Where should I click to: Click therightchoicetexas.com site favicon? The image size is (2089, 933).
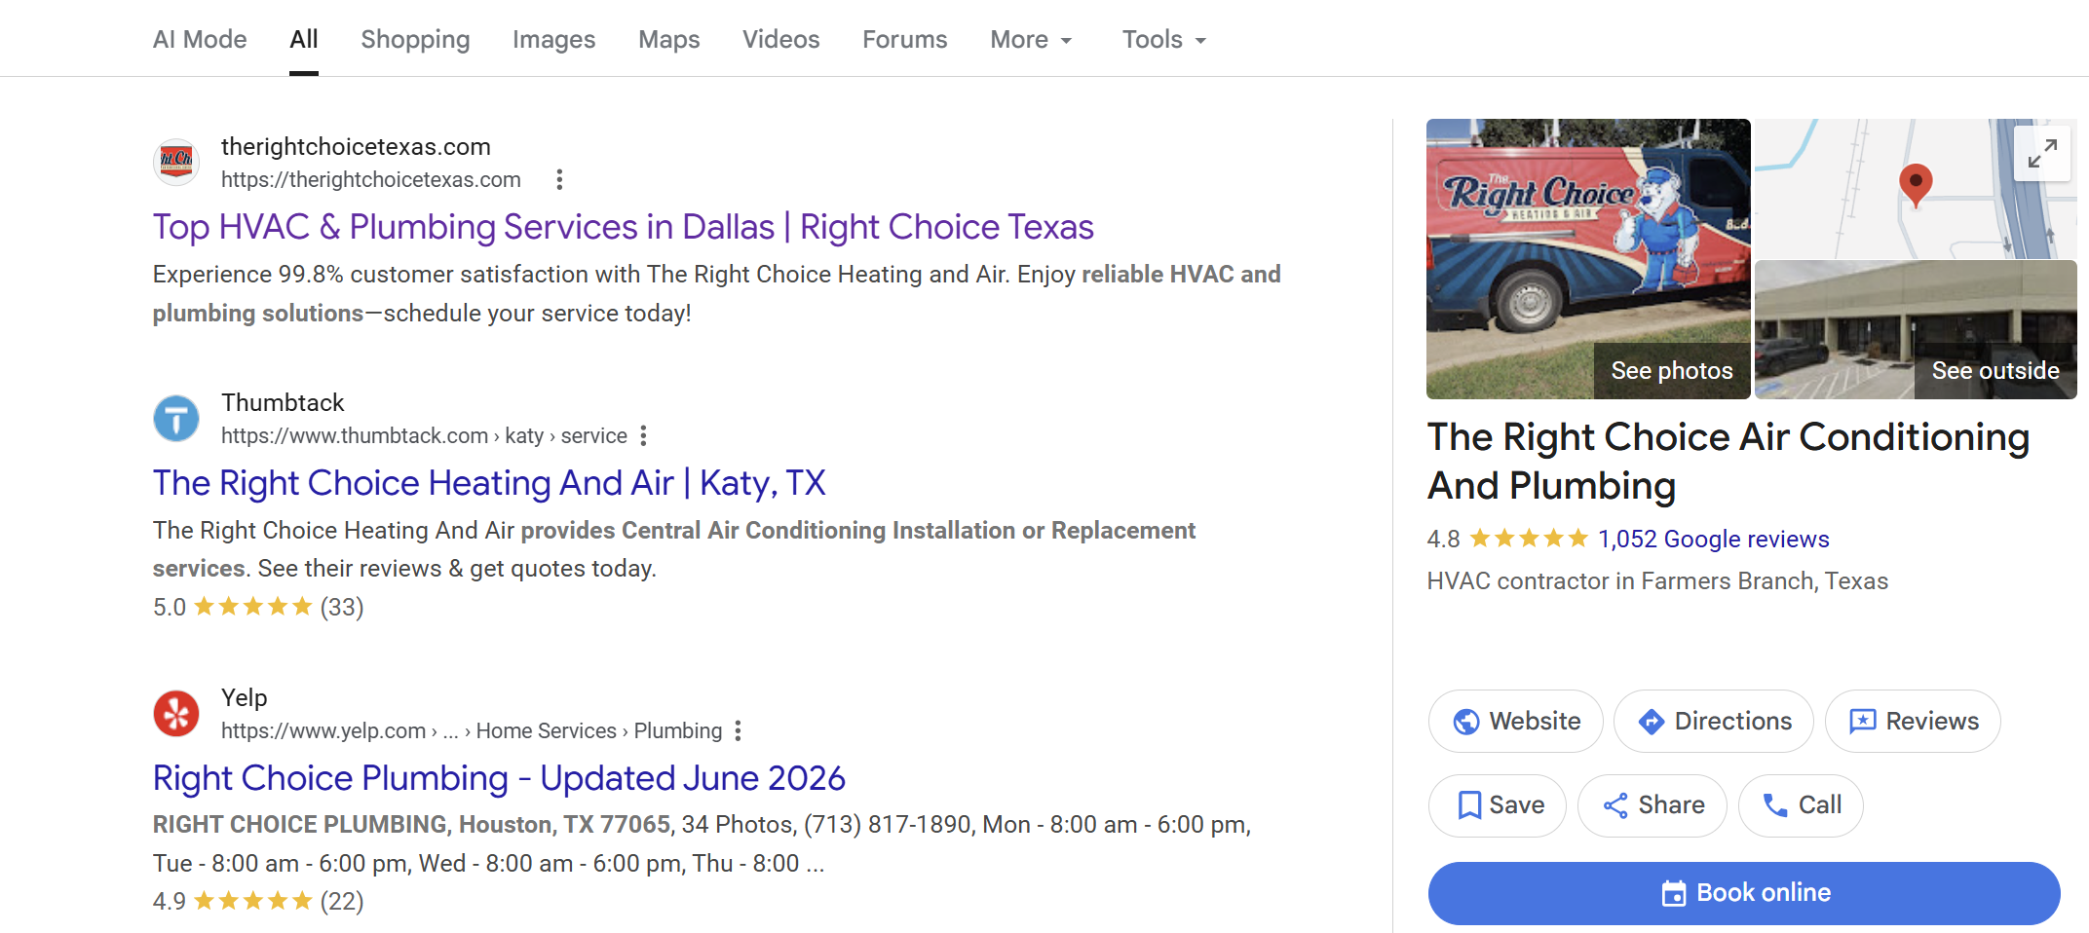point(176,161)
